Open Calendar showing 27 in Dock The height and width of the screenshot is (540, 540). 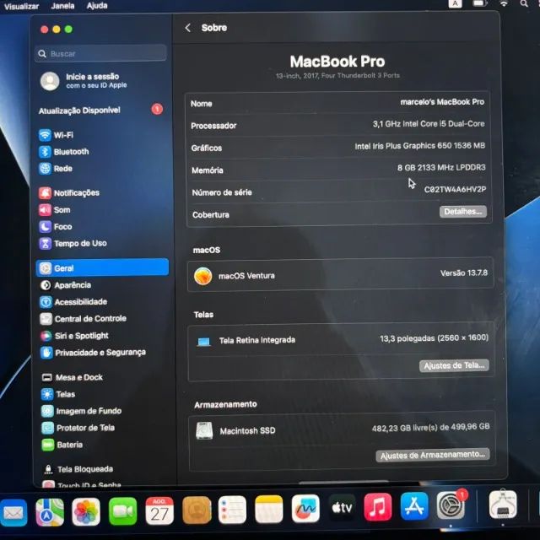pyautogui.click(x=159, y=510)
